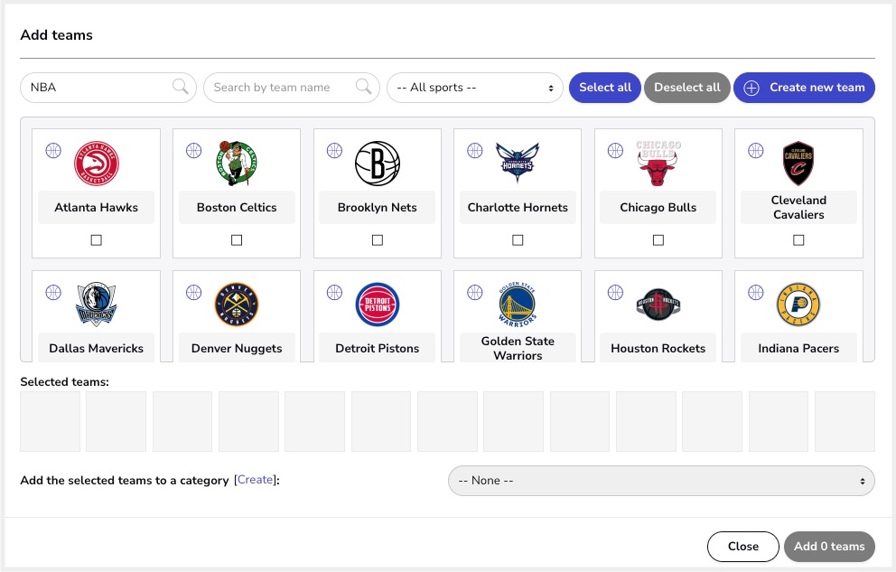Click the Indiana Pacers name label

(x=798, y=348)
